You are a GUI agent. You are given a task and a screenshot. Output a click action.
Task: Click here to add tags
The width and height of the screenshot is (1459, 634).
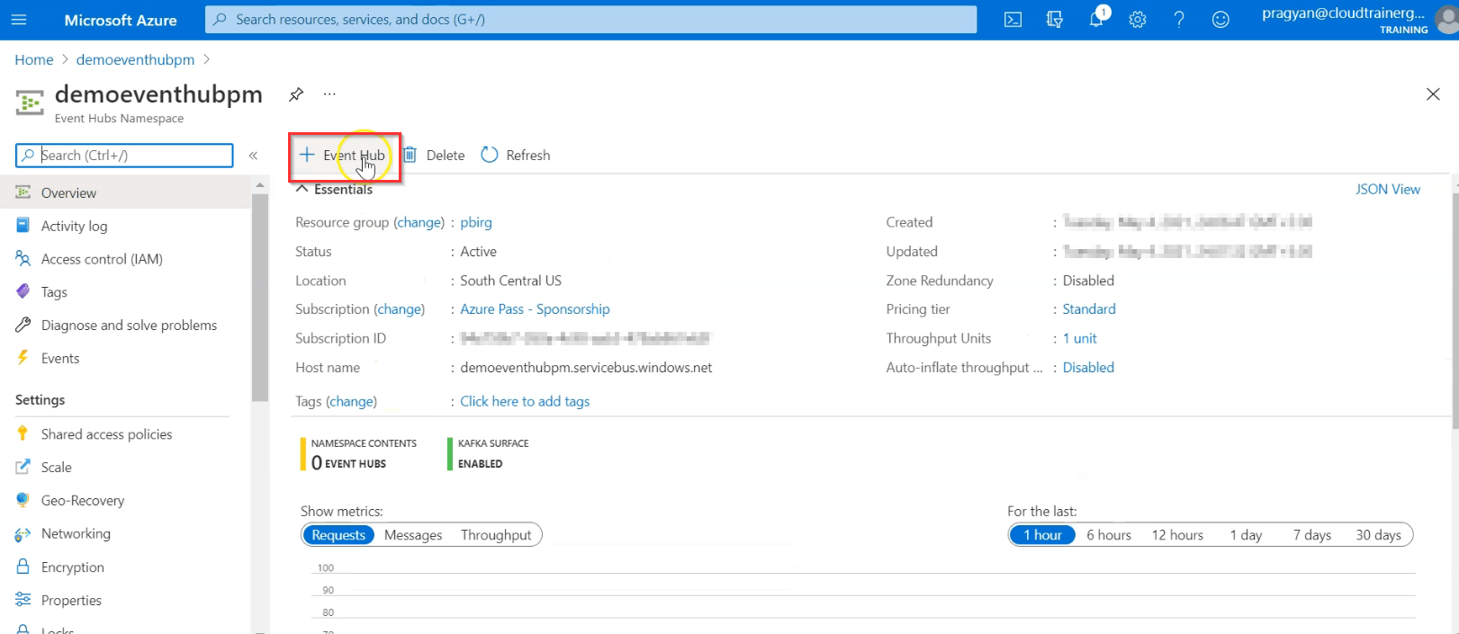tap(525, 401)
